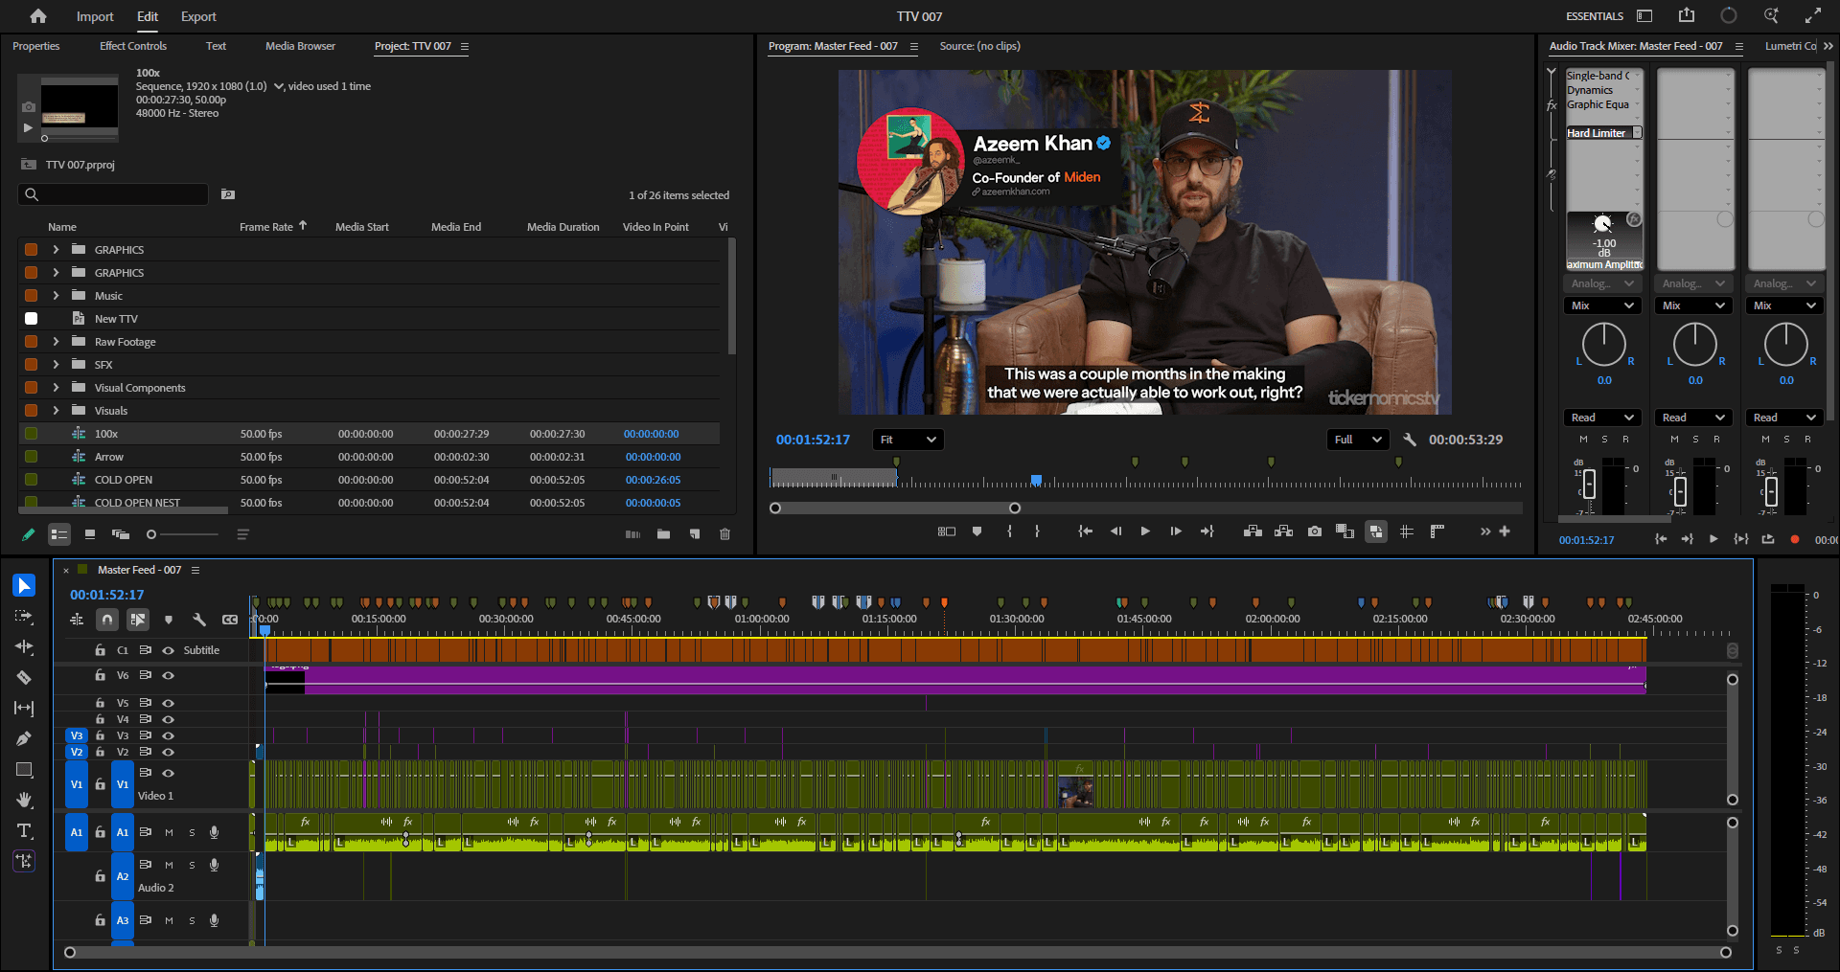Click the Selection tool arrow

pyautogui.click(x=24, y=585)
